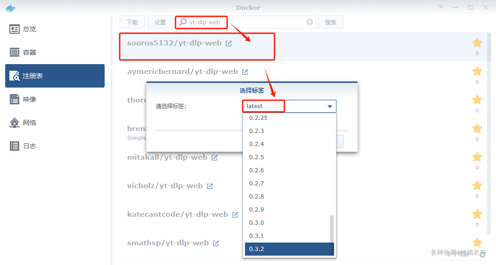Select tag 0.2.5 from list
This screenshot has height=265, width=496.
pyautogui.click(x=290, y=157)
